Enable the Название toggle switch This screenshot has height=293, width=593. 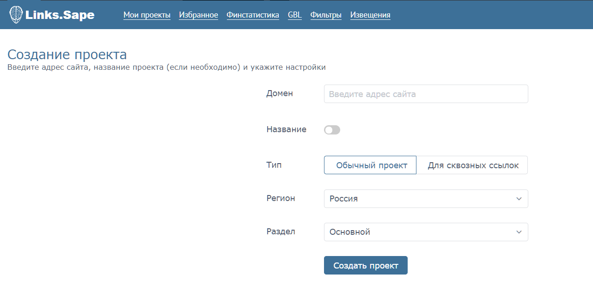(332, 130)
